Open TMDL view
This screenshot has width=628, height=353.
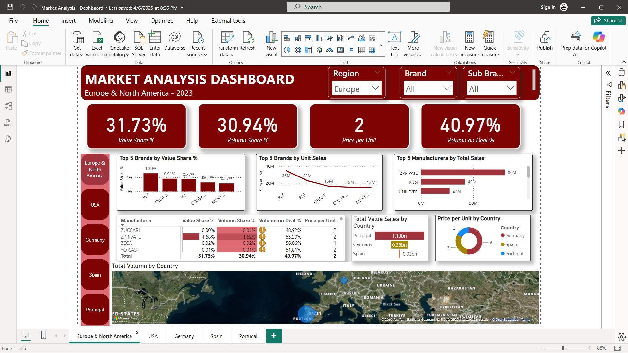point(8,139)
